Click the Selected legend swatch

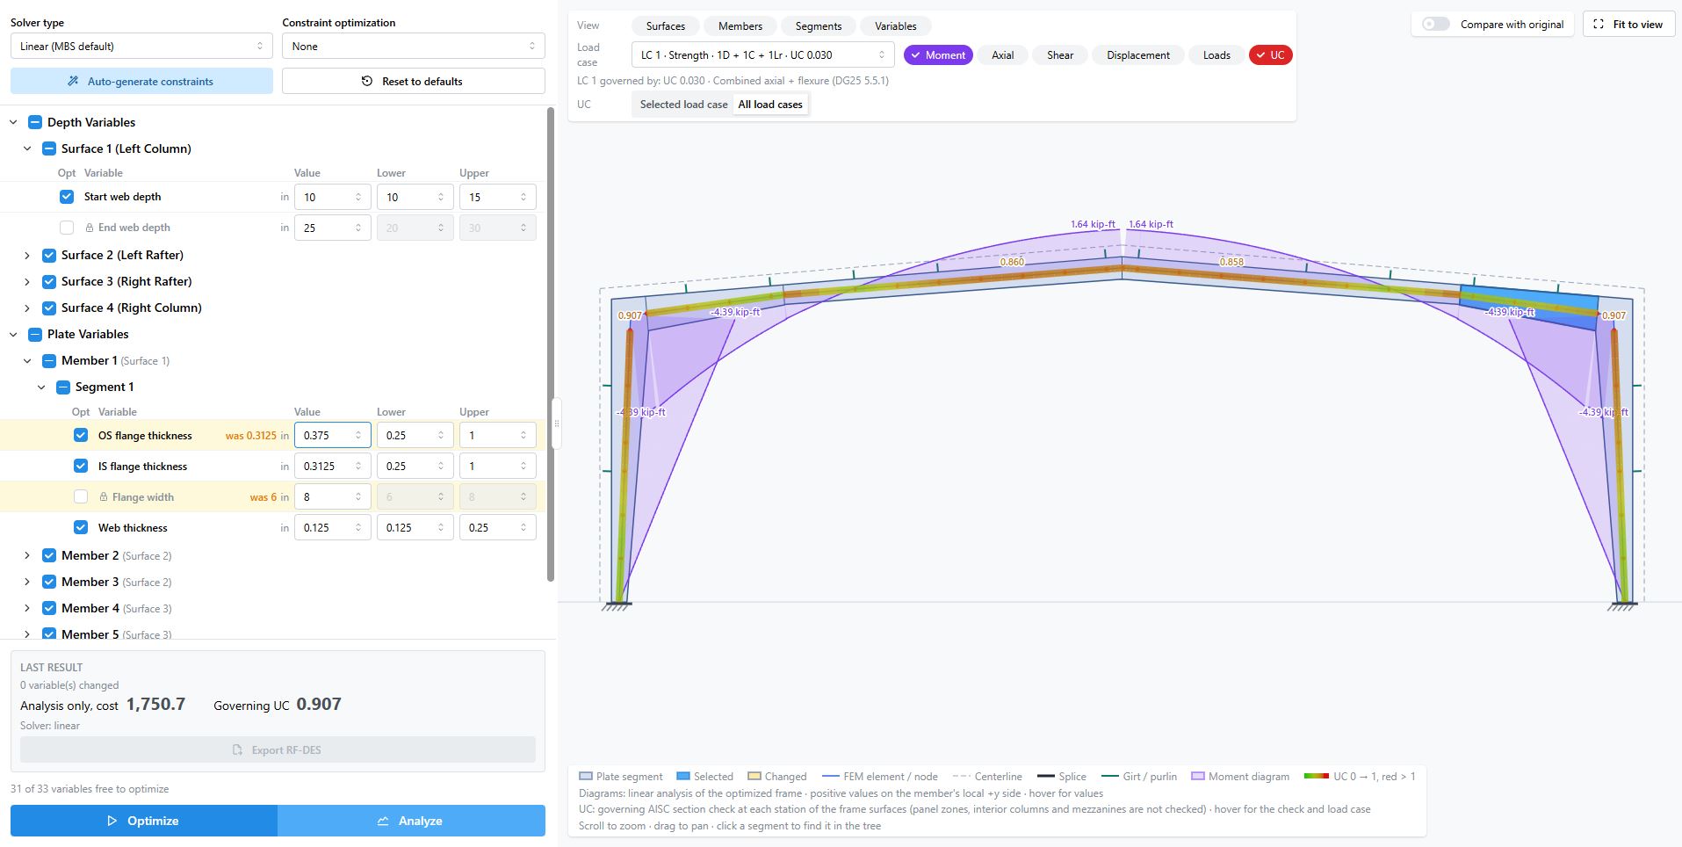pyautogui.click(x=683, y=776)
